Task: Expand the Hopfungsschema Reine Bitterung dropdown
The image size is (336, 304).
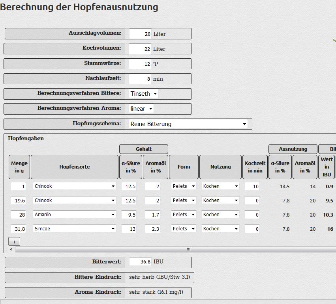Action: (x=188, y=124)
